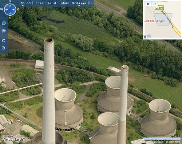The image size is (182, 144).
Task: Zoom in with the plus magnifier
Action: point(4,23)
